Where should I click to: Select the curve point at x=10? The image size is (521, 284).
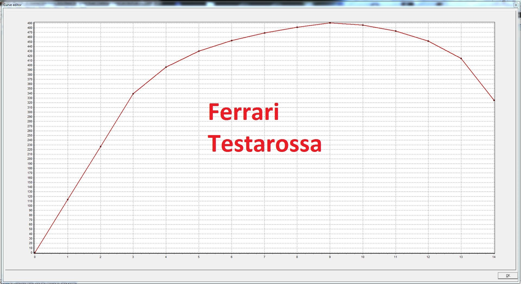pos(363,25)
